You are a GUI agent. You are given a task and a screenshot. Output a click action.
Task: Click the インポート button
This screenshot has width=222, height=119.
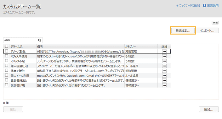207,30
